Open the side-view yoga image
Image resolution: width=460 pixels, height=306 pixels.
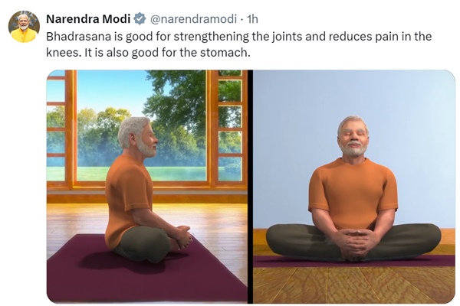pyautogui.click(x=147, y=187)
